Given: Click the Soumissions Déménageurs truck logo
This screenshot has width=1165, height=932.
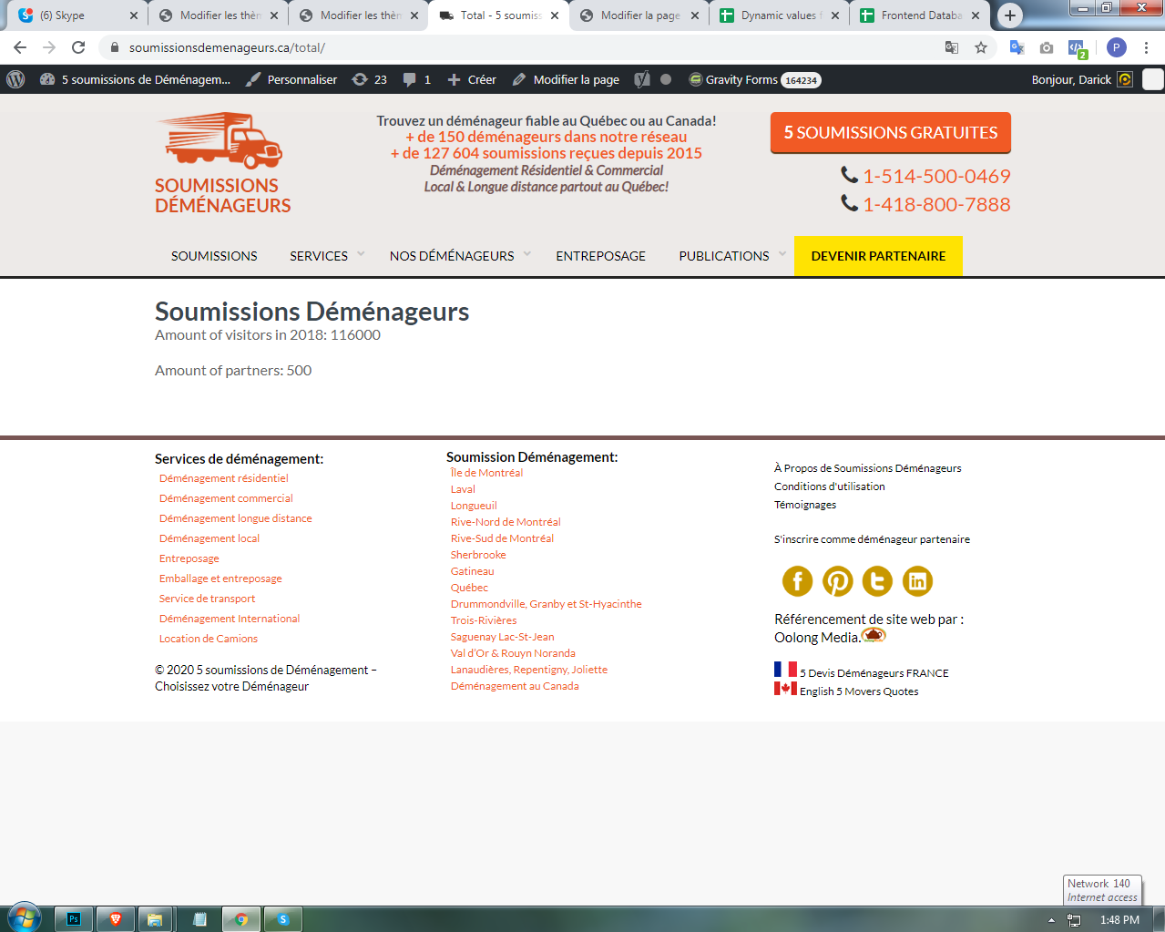Looking at the screenshot, I should click(x=223, y=163).
